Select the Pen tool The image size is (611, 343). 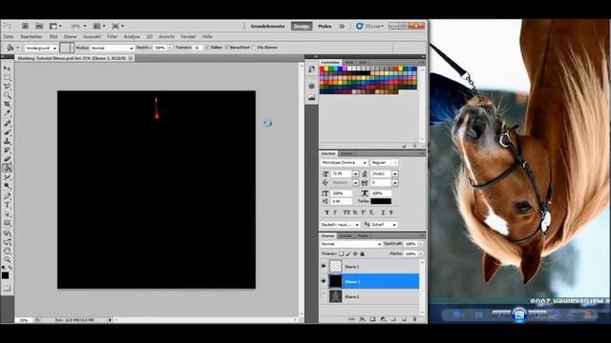pos(7,196)
